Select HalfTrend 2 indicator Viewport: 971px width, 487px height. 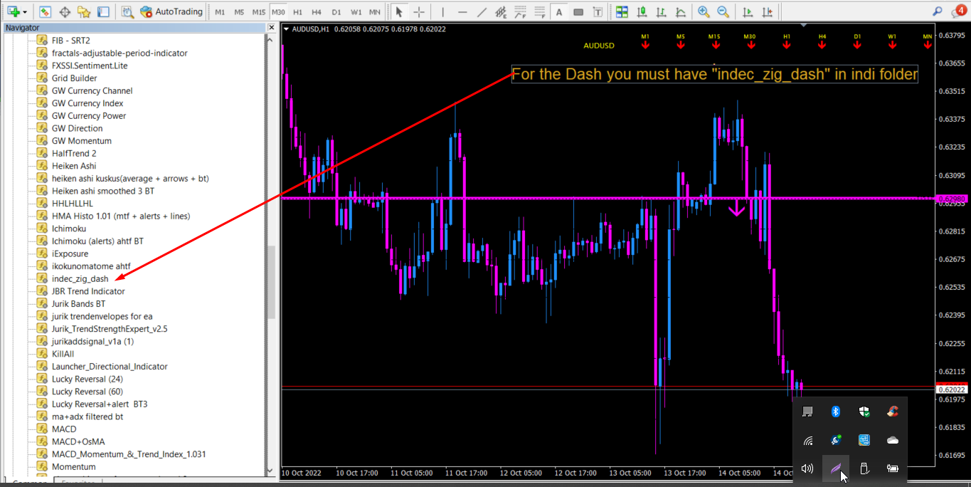click(74, 153)
